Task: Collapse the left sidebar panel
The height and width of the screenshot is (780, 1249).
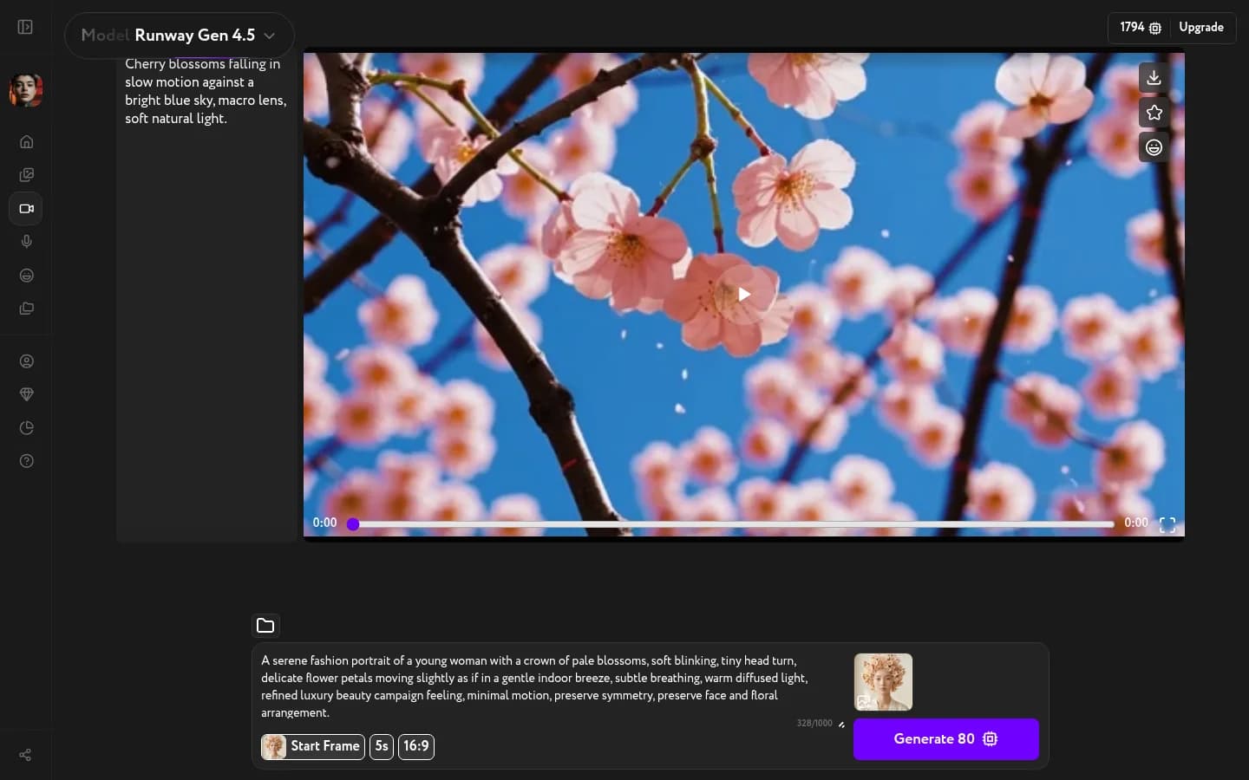Action: pos(24,27)
